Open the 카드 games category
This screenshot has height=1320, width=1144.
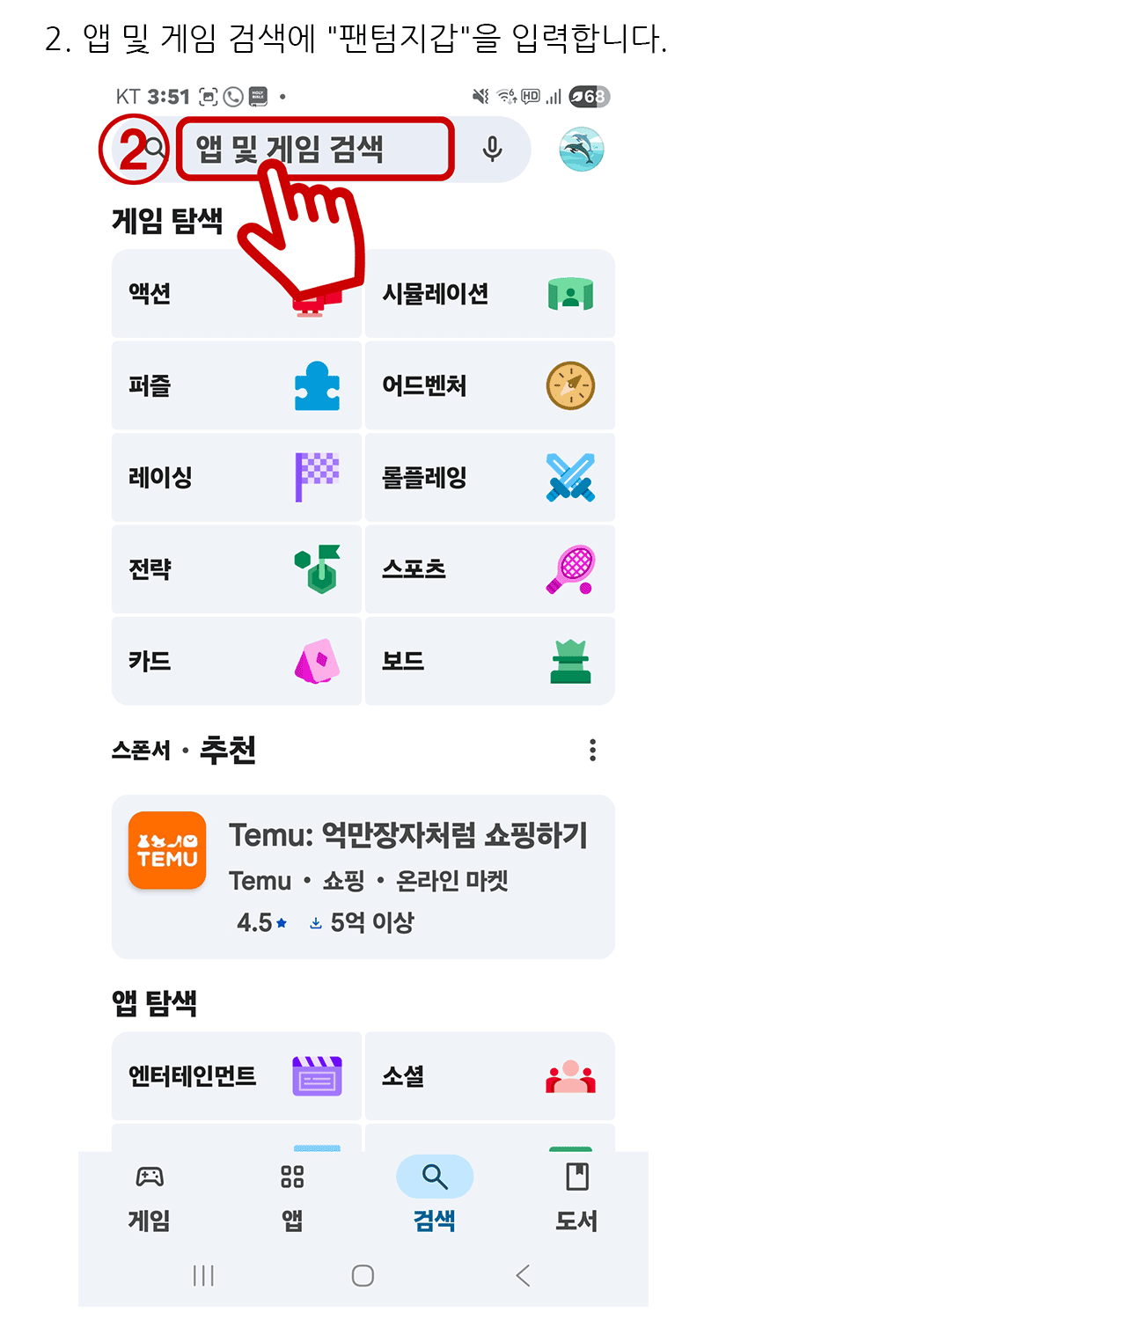click(x=237, y=661)
